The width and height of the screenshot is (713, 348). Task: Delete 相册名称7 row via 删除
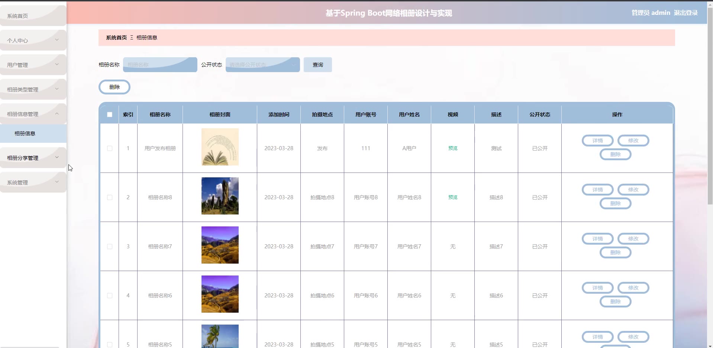615,252
